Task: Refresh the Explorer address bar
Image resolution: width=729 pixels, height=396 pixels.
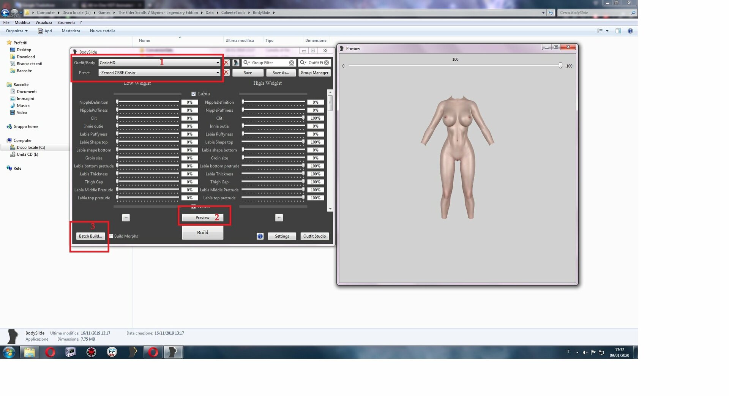Action: click(x=551, y=13)
